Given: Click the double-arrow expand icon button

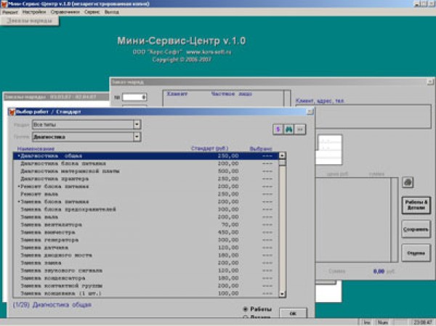Looking at the screenshot, I should [x=300, y=129].
